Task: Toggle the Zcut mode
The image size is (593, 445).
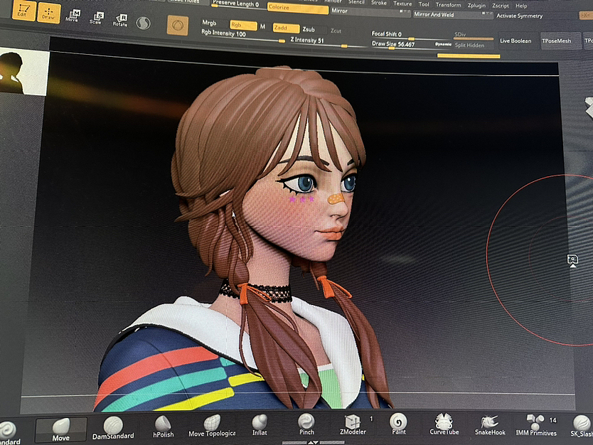Action: tap(336, 31)
